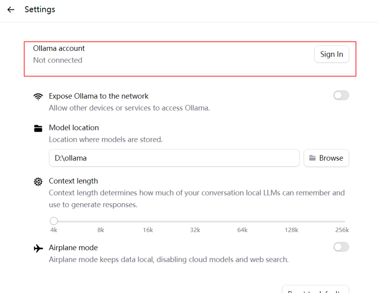The image size is (378, 301).
Task: Click the context length slider handle
Action: coord(54,221)
